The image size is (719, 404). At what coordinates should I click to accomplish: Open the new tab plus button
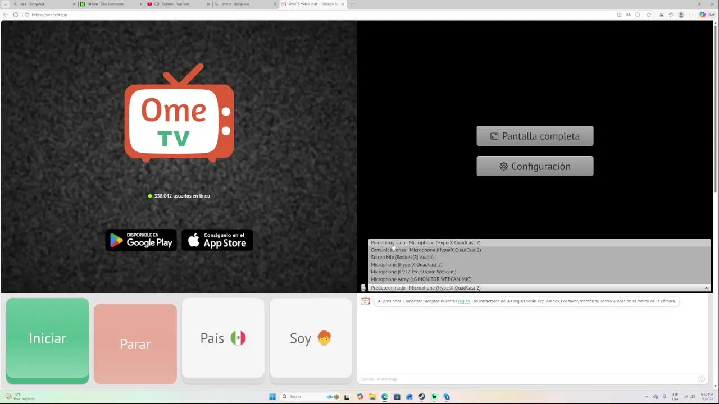[352, 4]
